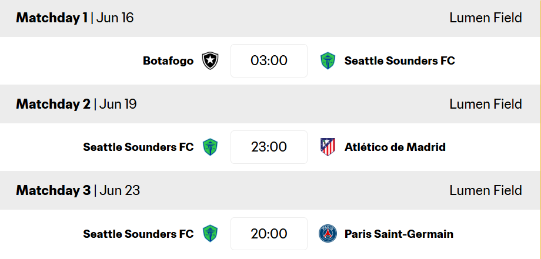Image resolution: width=541 pixels, height=259 pixels.
Task: Select Seattle Sounders FC name in Matchday 1
Action: point(399,60)
